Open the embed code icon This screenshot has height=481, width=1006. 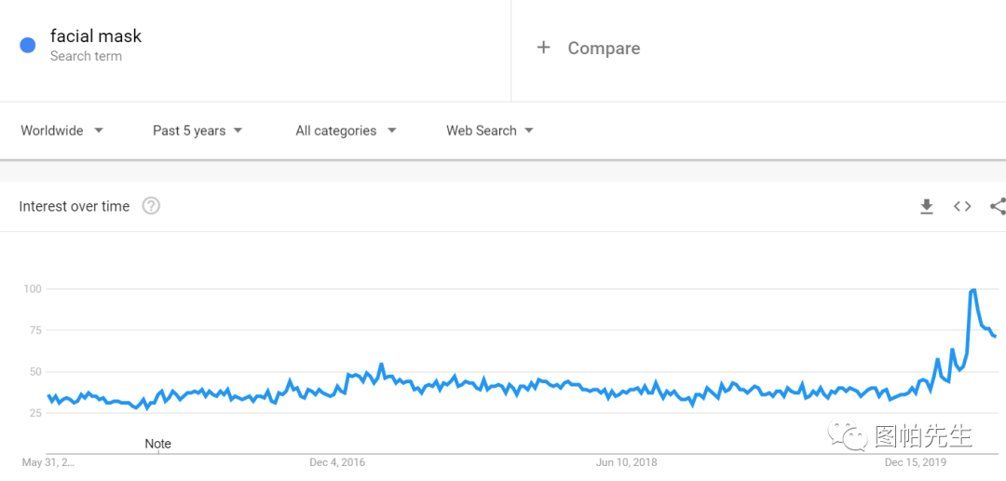point(962,207)
